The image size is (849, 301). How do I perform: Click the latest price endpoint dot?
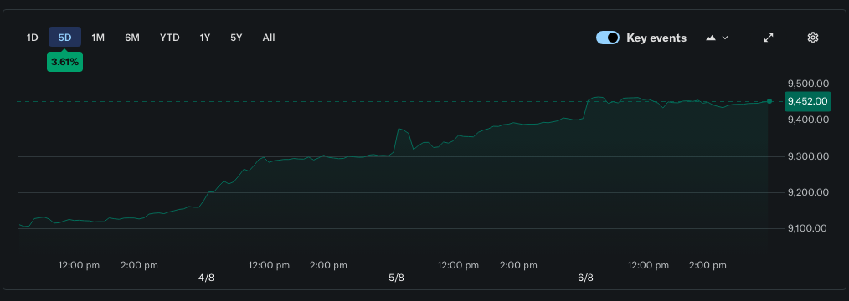[x=769, y=101]
